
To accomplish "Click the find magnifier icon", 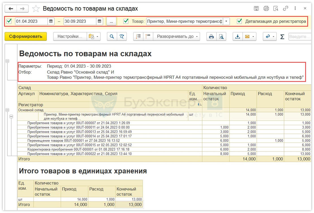I will tap(112, 36).
